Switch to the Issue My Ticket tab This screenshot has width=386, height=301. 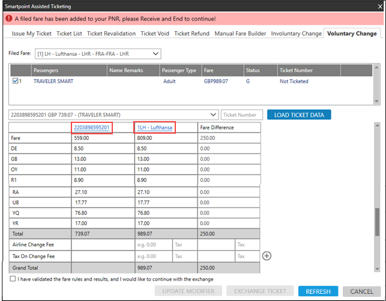pyautogui.click(x=31, y=34)
